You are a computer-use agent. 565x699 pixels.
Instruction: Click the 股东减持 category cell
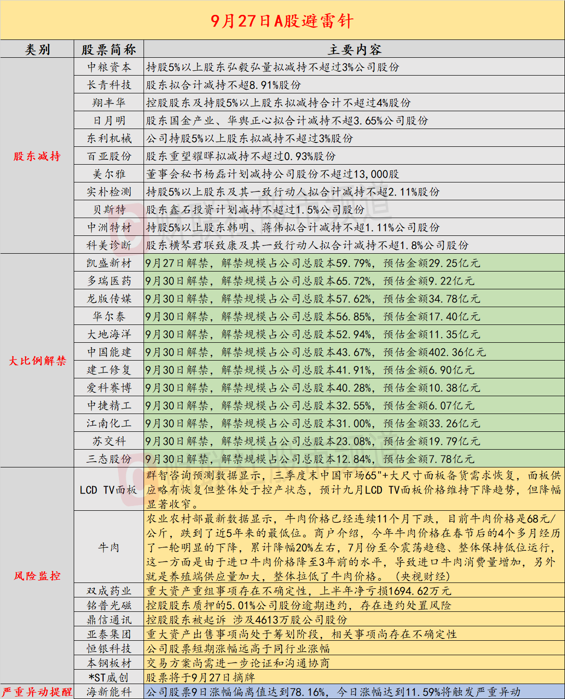pos(37,156)
